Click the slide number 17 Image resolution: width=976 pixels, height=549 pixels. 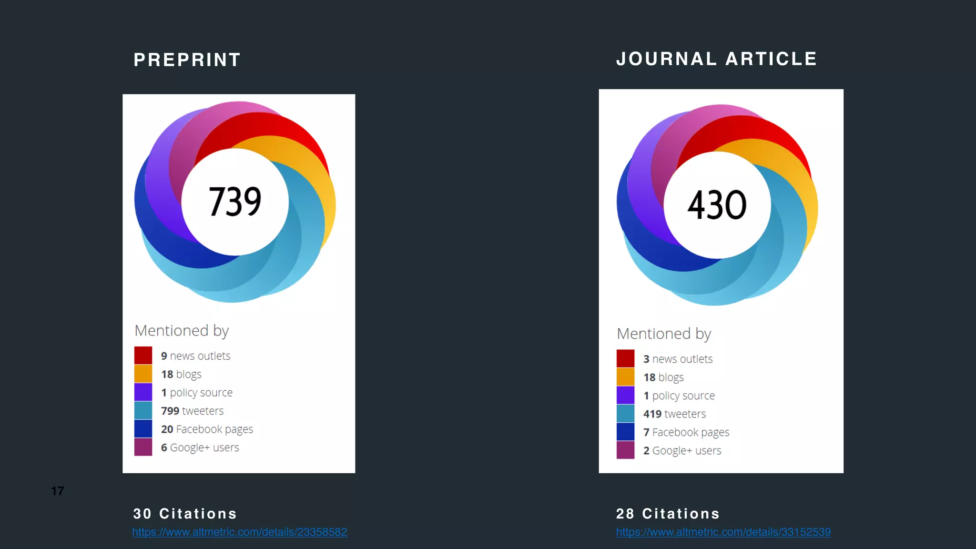(58, 491)
